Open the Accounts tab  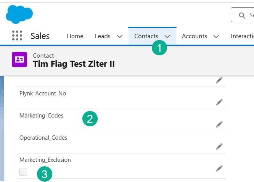click(x=195, y=36)
